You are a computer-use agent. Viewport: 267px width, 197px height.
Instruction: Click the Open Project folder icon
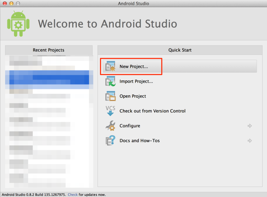coord(110,96)
